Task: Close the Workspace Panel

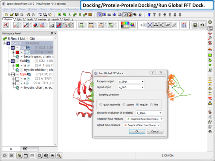Action: [x=55, y=33]
